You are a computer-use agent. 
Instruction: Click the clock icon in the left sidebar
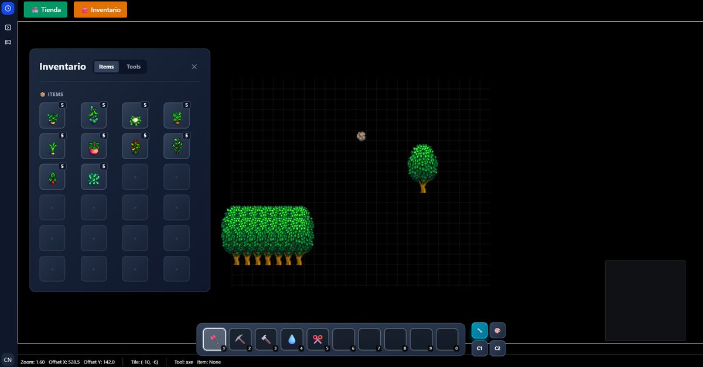(8, 8)
